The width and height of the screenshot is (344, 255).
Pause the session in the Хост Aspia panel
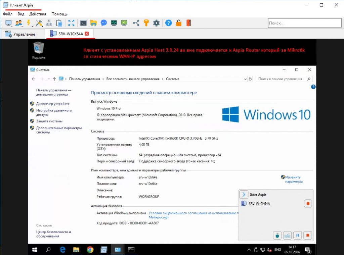pos(298,236)
